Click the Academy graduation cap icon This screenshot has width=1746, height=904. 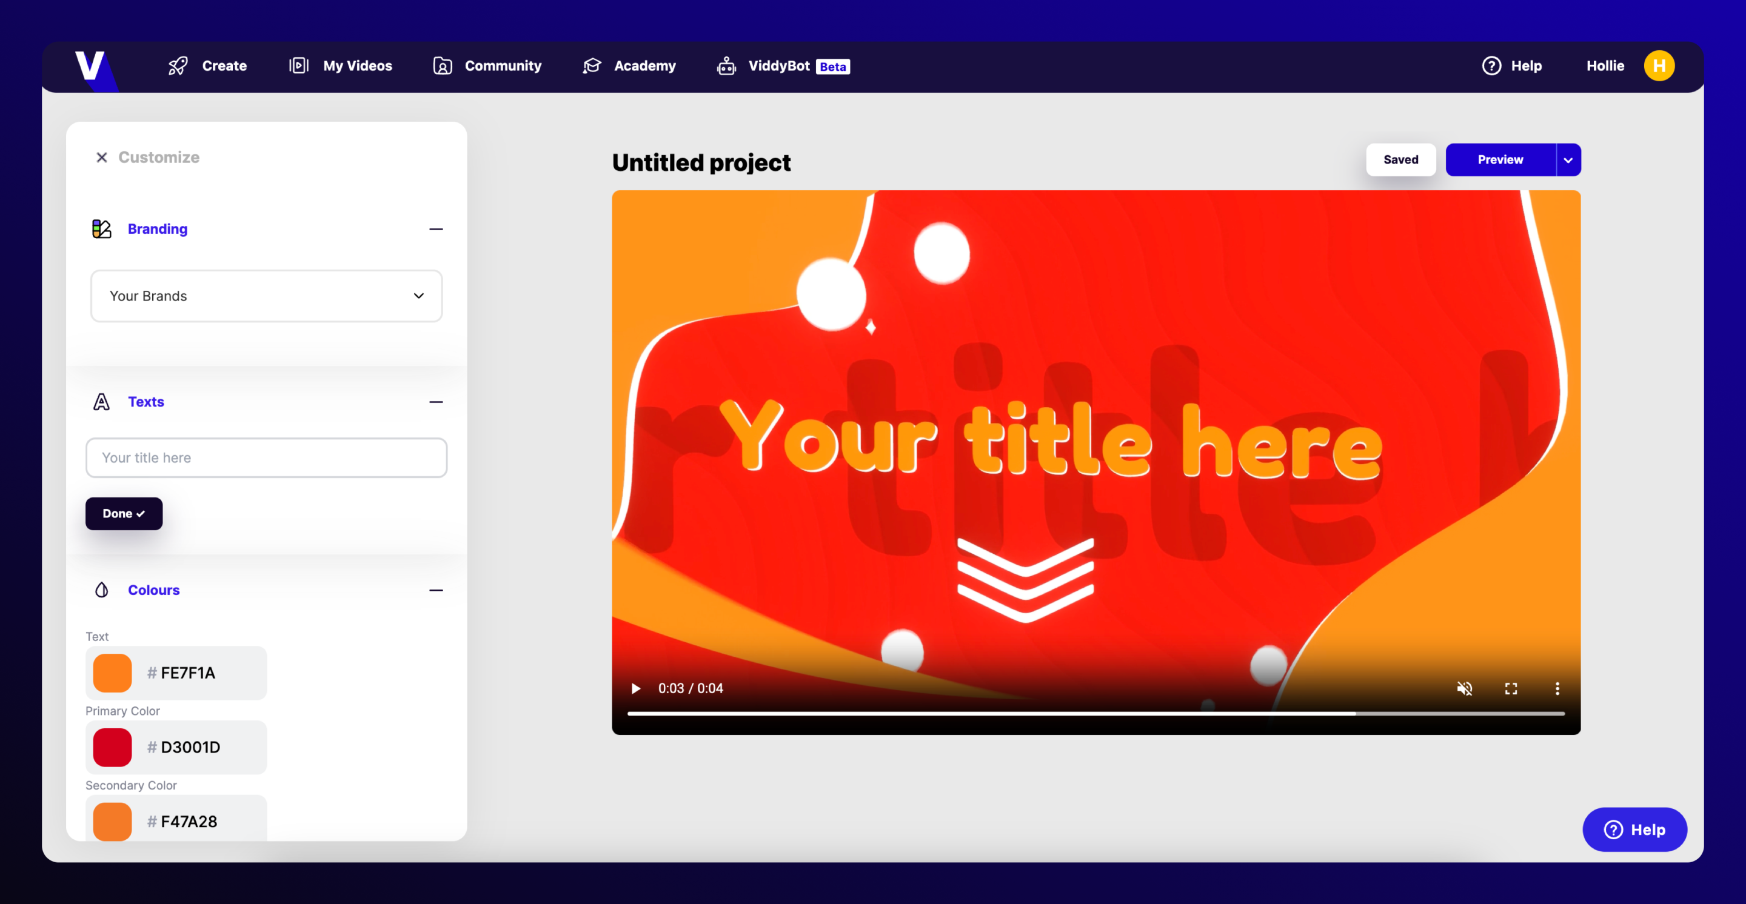[592, 65]
